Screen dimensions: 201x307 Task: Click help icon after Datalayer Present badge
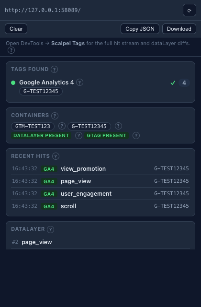(78, 135)
